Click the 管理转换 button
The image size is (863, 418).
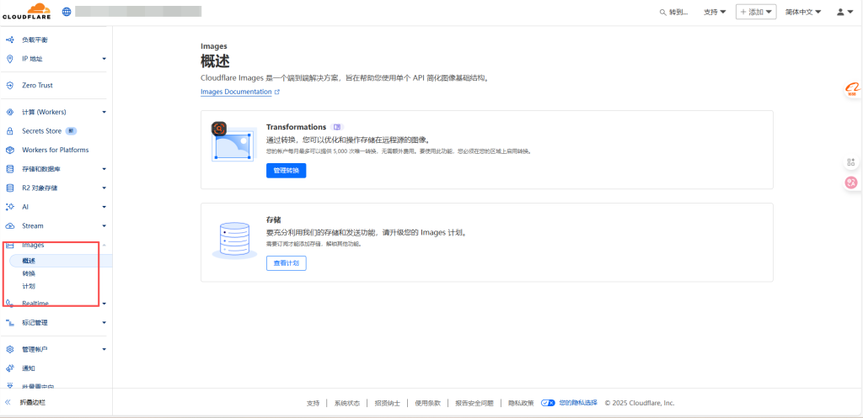pyautogui.click(x=287, y=171)
